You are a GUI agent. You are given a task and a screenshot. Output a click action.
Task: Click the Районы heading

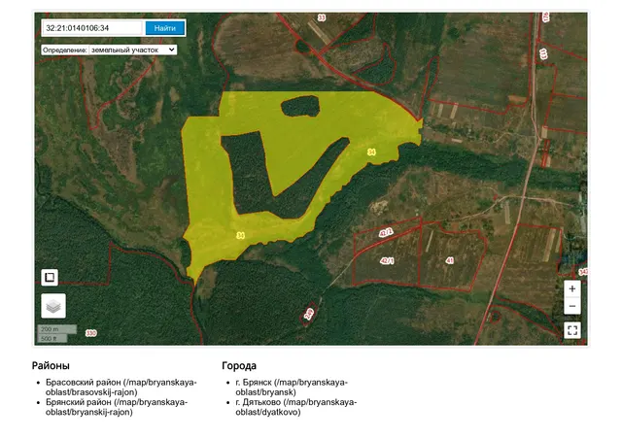point(51,365)
